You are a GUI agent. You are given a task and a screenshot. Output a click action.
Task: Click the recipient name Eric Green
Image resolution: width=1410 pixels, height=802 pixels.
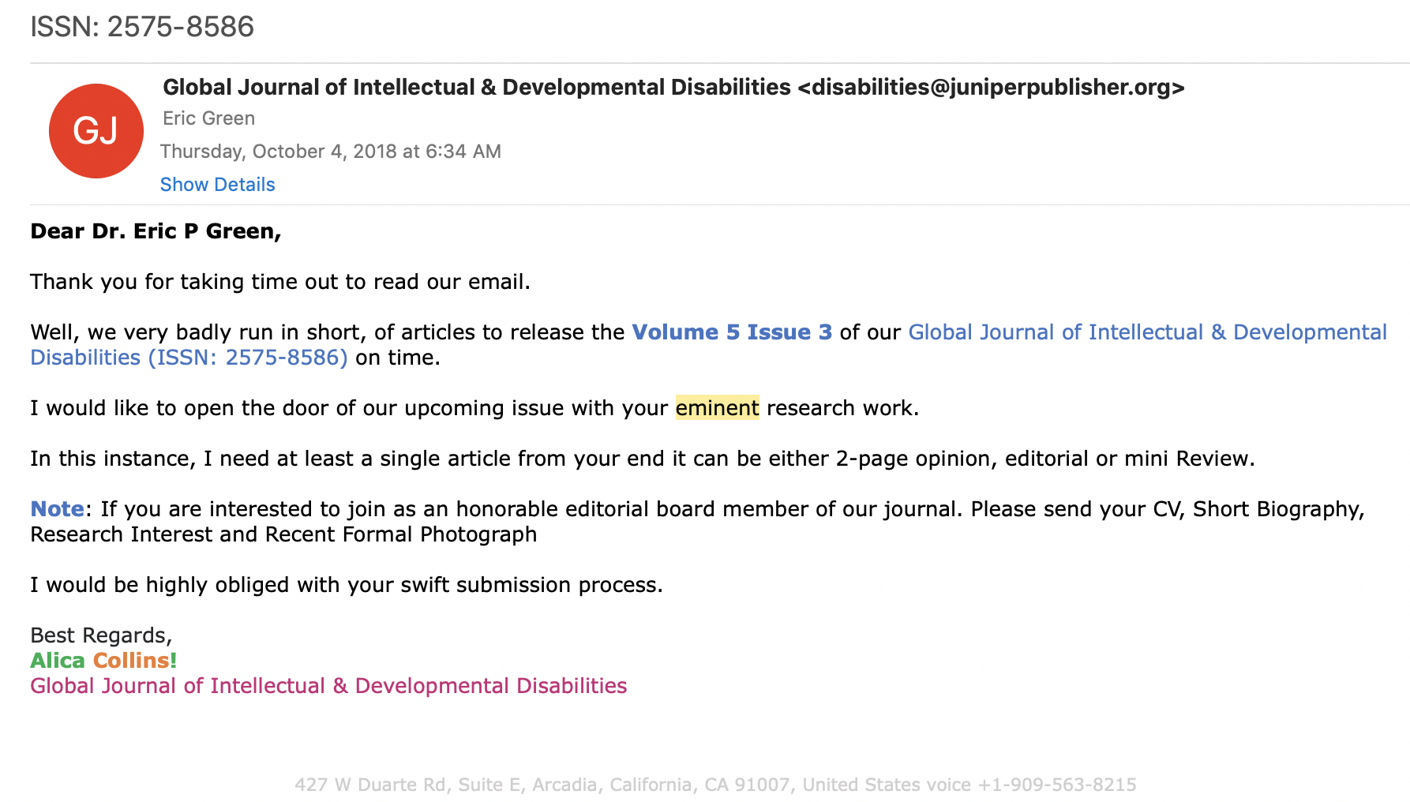click(x=208, y=118)
